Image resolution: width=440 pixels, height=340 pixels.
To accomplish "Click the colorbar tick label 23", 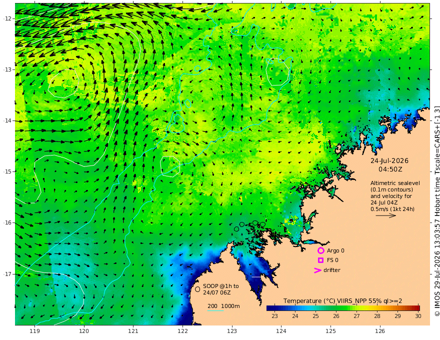I will coord(274,316).
